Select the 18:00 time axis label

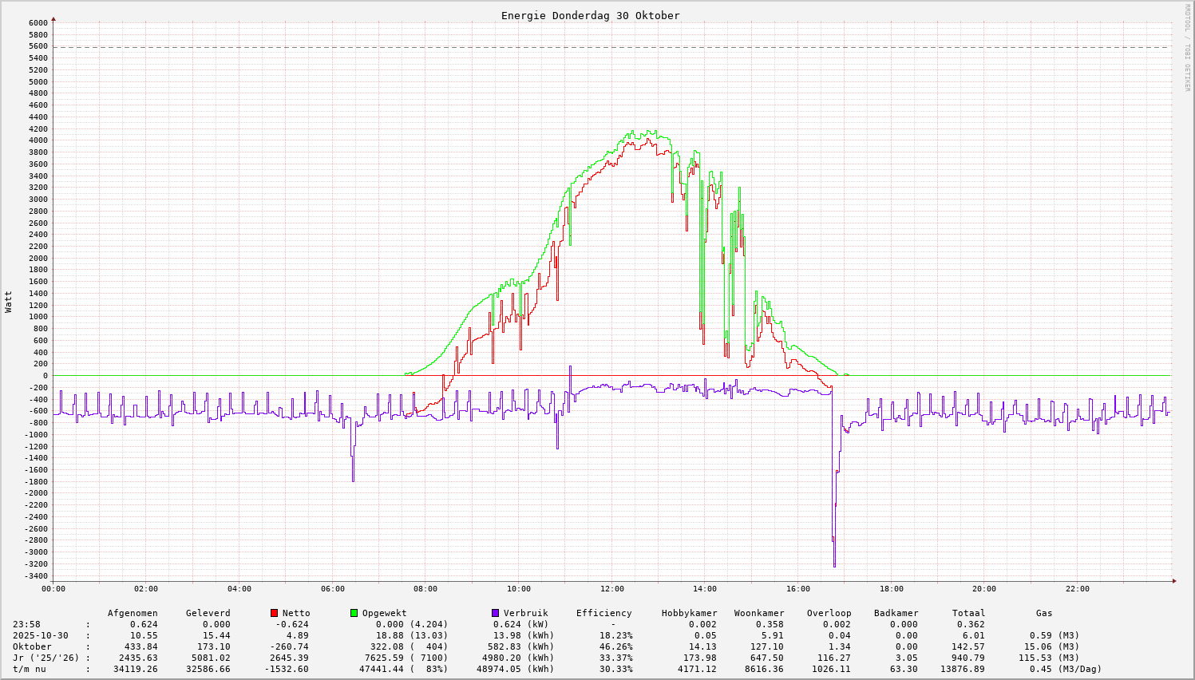891,589
